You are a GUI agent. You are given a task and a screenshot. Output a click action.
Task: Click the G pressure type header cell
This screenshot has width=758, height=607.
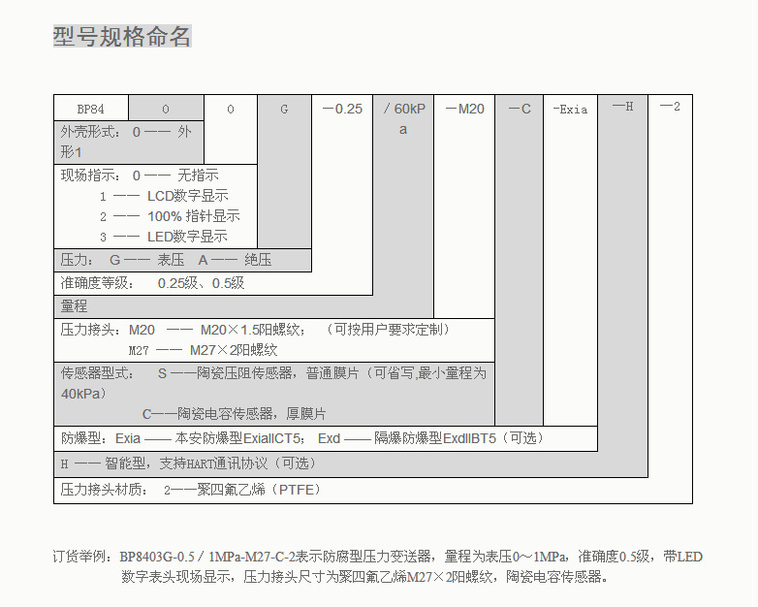284,109
